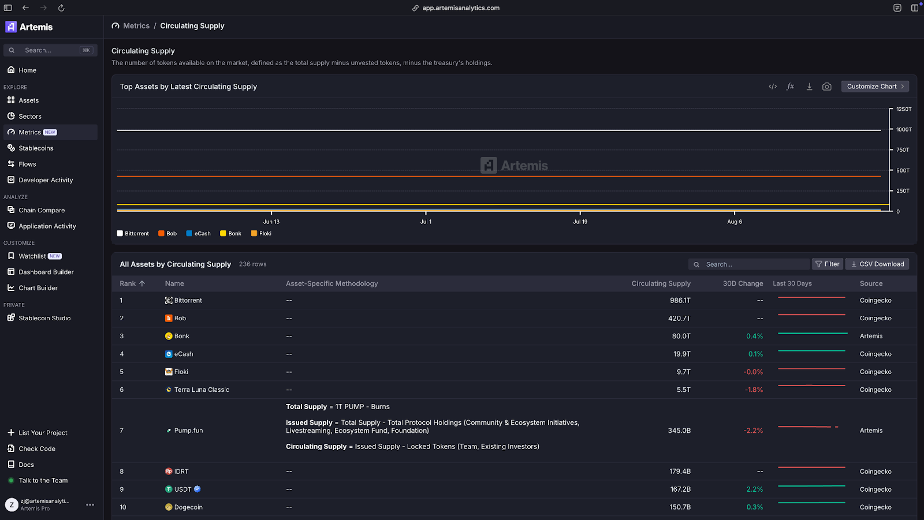The height and width of the screenshot is (520, 924).
Task: Click the Last 30 Days column header
Action: click(792, 283)
